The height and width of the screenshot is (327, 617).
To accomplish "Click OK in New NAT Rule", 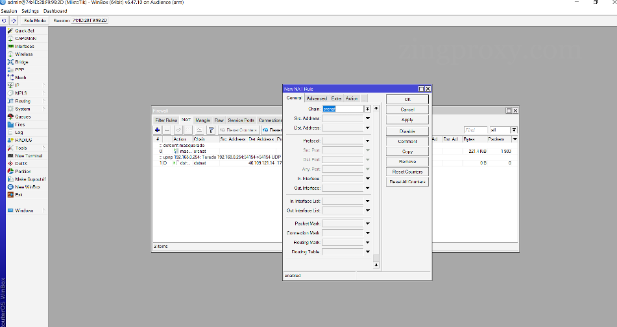I will click(407, 99).
